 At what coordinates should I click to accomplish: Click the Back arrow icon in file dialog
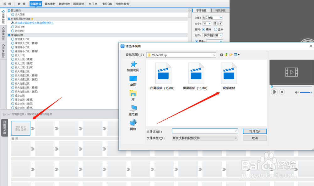pos(221,55)
